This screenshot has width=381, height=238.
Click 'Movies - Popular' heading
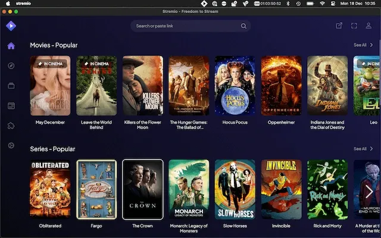click(54, 45)
